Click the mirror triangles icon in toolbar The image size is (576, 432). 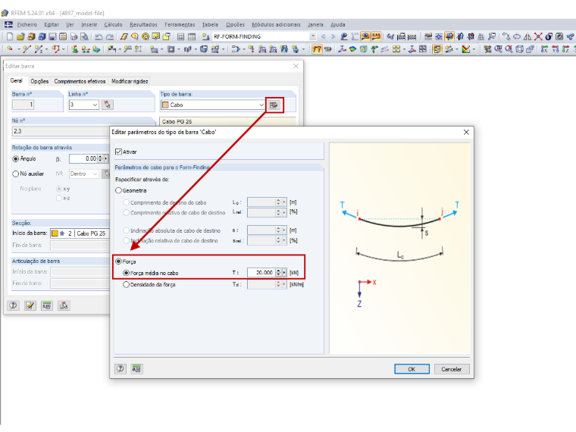click(x=527, y=36)
